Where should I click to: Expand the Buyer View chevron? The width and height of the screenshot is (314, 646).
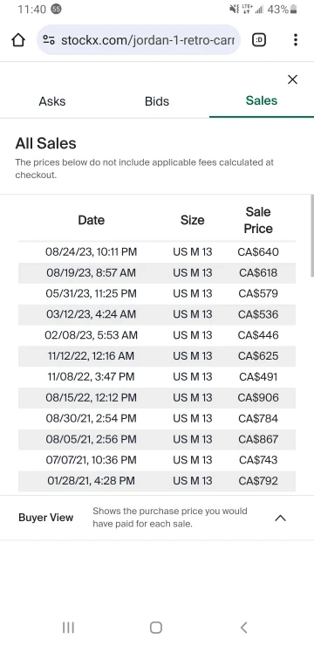click(280, 518)
